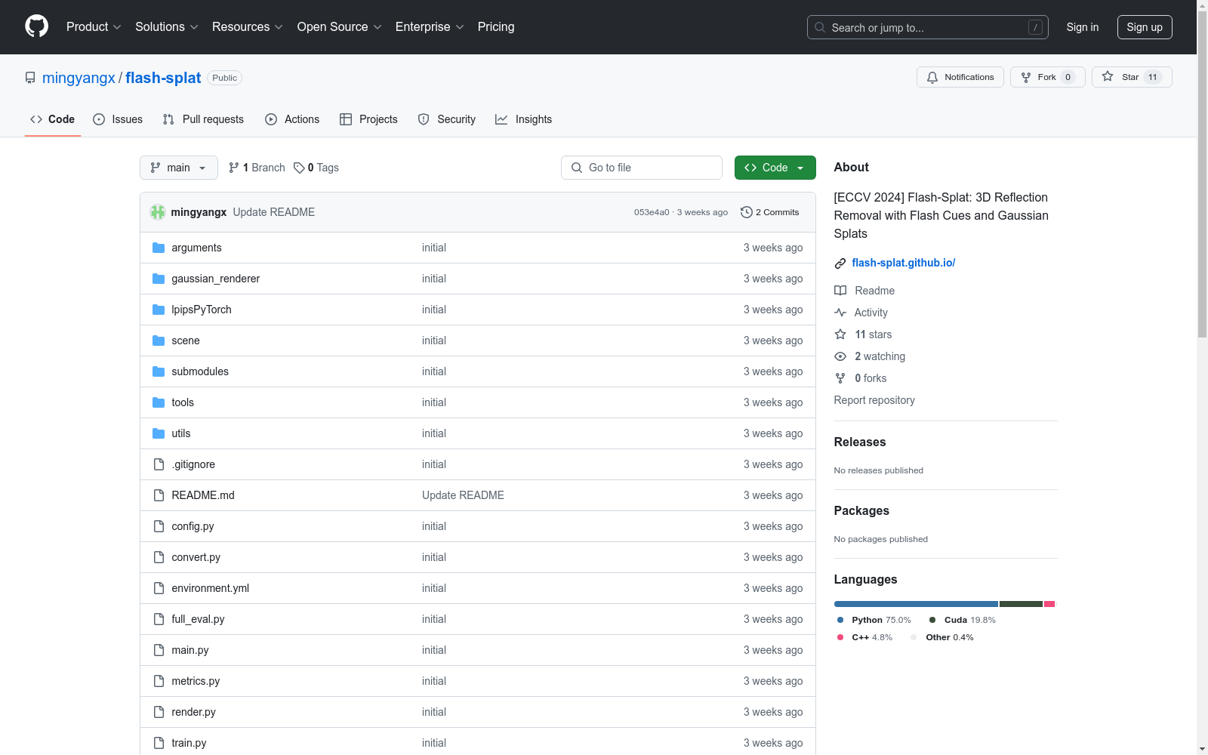Open the gaussian_renderer folder
Image resolution: width=1208 pixels, height=755 pixels.
tap(215, 279)
